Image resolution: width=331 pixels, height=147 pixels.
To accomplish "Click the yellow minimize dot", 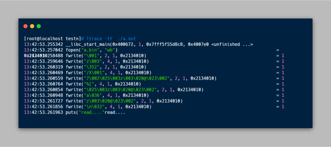I will [x=32, y=26].
